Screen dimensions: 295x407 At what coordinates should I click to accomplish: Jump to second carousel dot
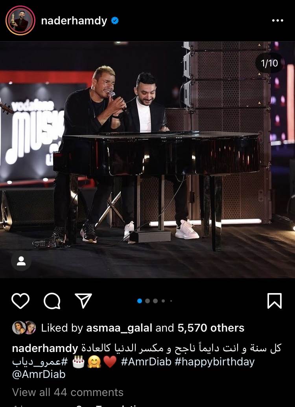click(x=147, y=301)
